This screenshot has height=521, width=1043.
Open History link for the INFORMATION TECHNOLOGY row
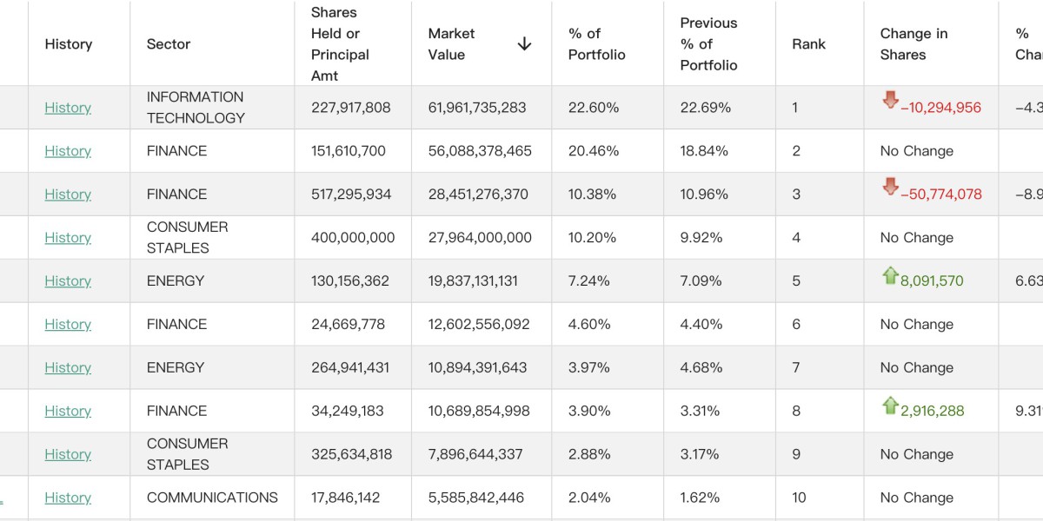68,108
